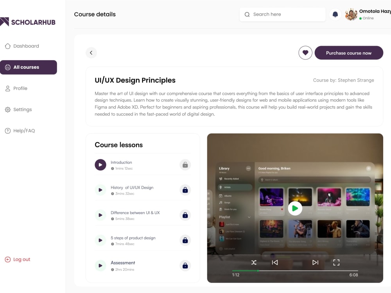The width and height of the screenshot is (391, 293).
Task: Click the Assessment lesson title
Action: (x=123, y=263)
